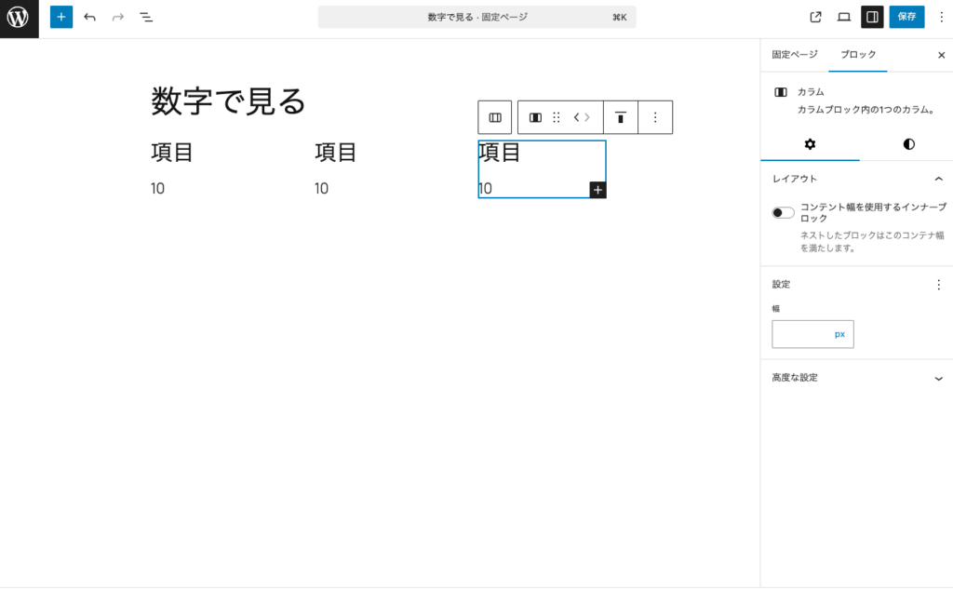Expand the 高度な設定 section
The width and height of the screenshot is (953, 590).
coord(938,378)
